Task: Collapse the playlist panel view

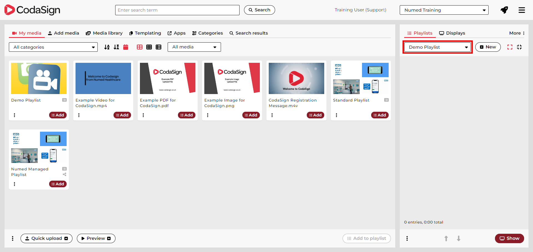Action: tap(519, 47)
